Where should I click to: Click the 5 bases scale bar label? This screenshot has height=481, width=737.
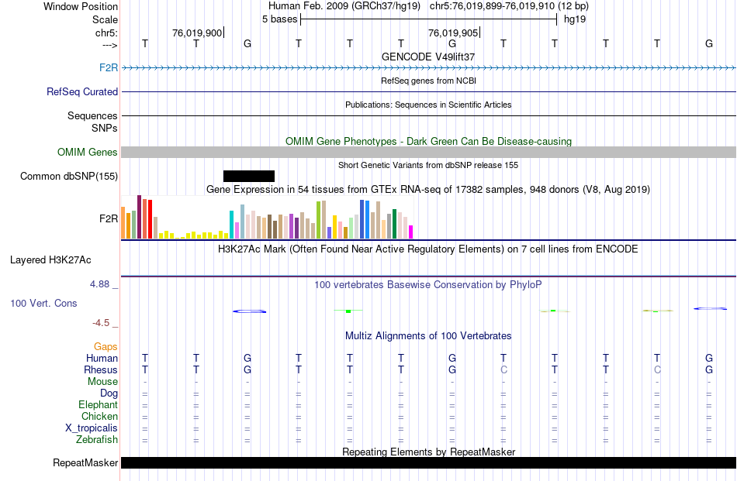(279, 19)
